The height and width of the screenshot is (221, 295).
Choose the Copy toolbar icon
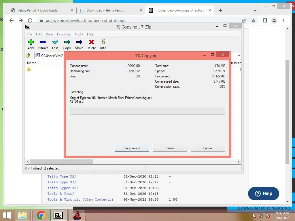click(x=67, y=42)
